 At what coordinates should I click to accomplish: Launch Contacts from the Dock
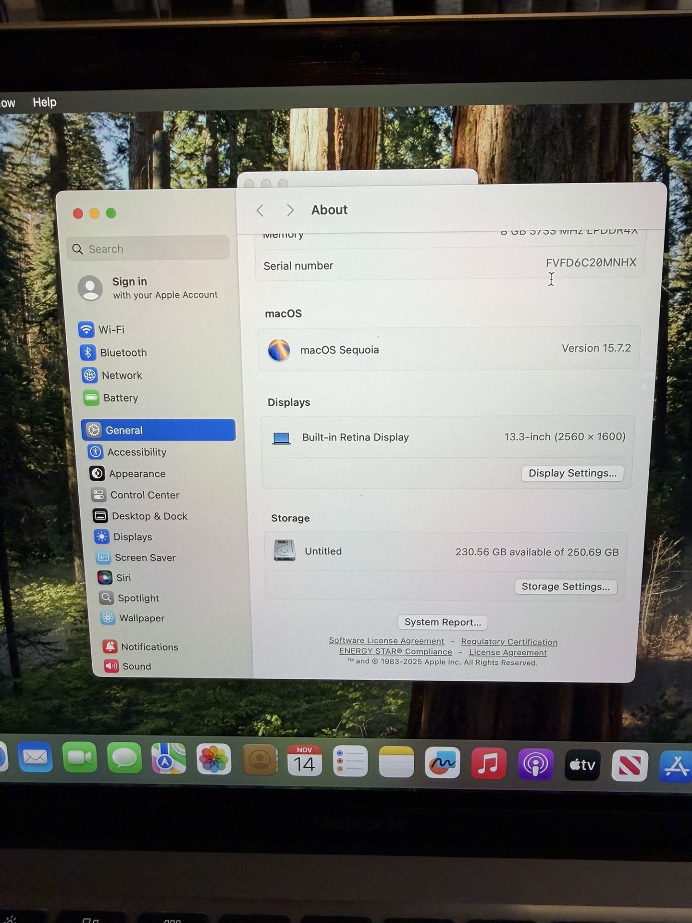259,761
